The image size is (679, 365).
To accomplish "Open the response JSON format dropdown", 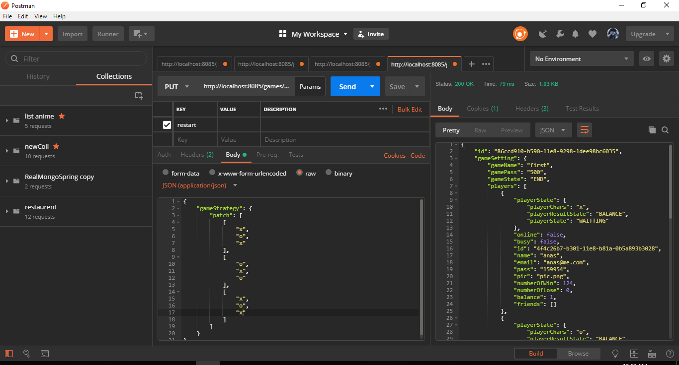I will 553,130.
